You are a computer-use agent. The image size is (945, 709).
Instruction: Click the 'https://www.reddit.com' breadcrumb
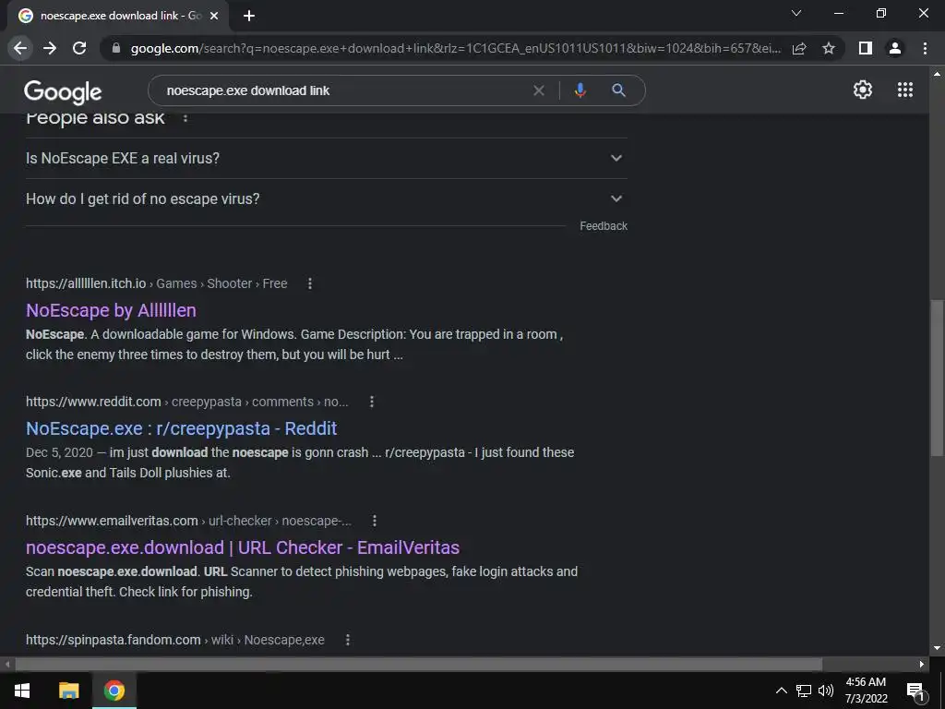pyautogui.click(x=93, y=402)
